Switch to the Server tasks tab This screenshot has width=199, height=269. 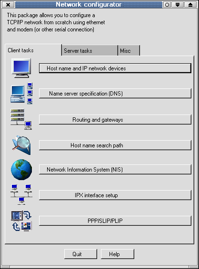point(90,50)
